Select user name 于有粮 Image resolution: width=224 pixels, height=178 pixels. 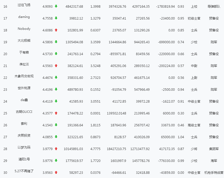(x=24, y=52)
